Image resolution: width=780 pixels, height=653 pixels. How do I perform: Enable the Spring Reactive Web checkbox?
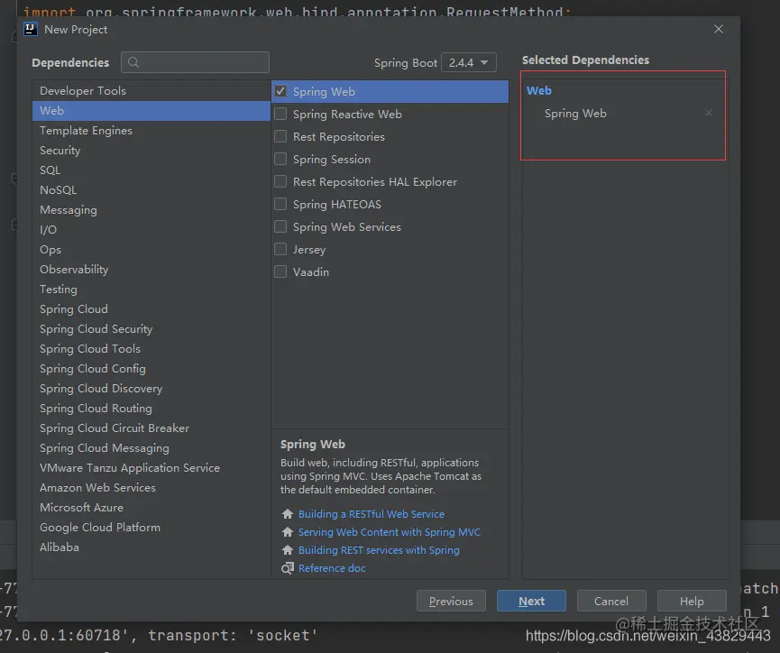click(280, 114)
